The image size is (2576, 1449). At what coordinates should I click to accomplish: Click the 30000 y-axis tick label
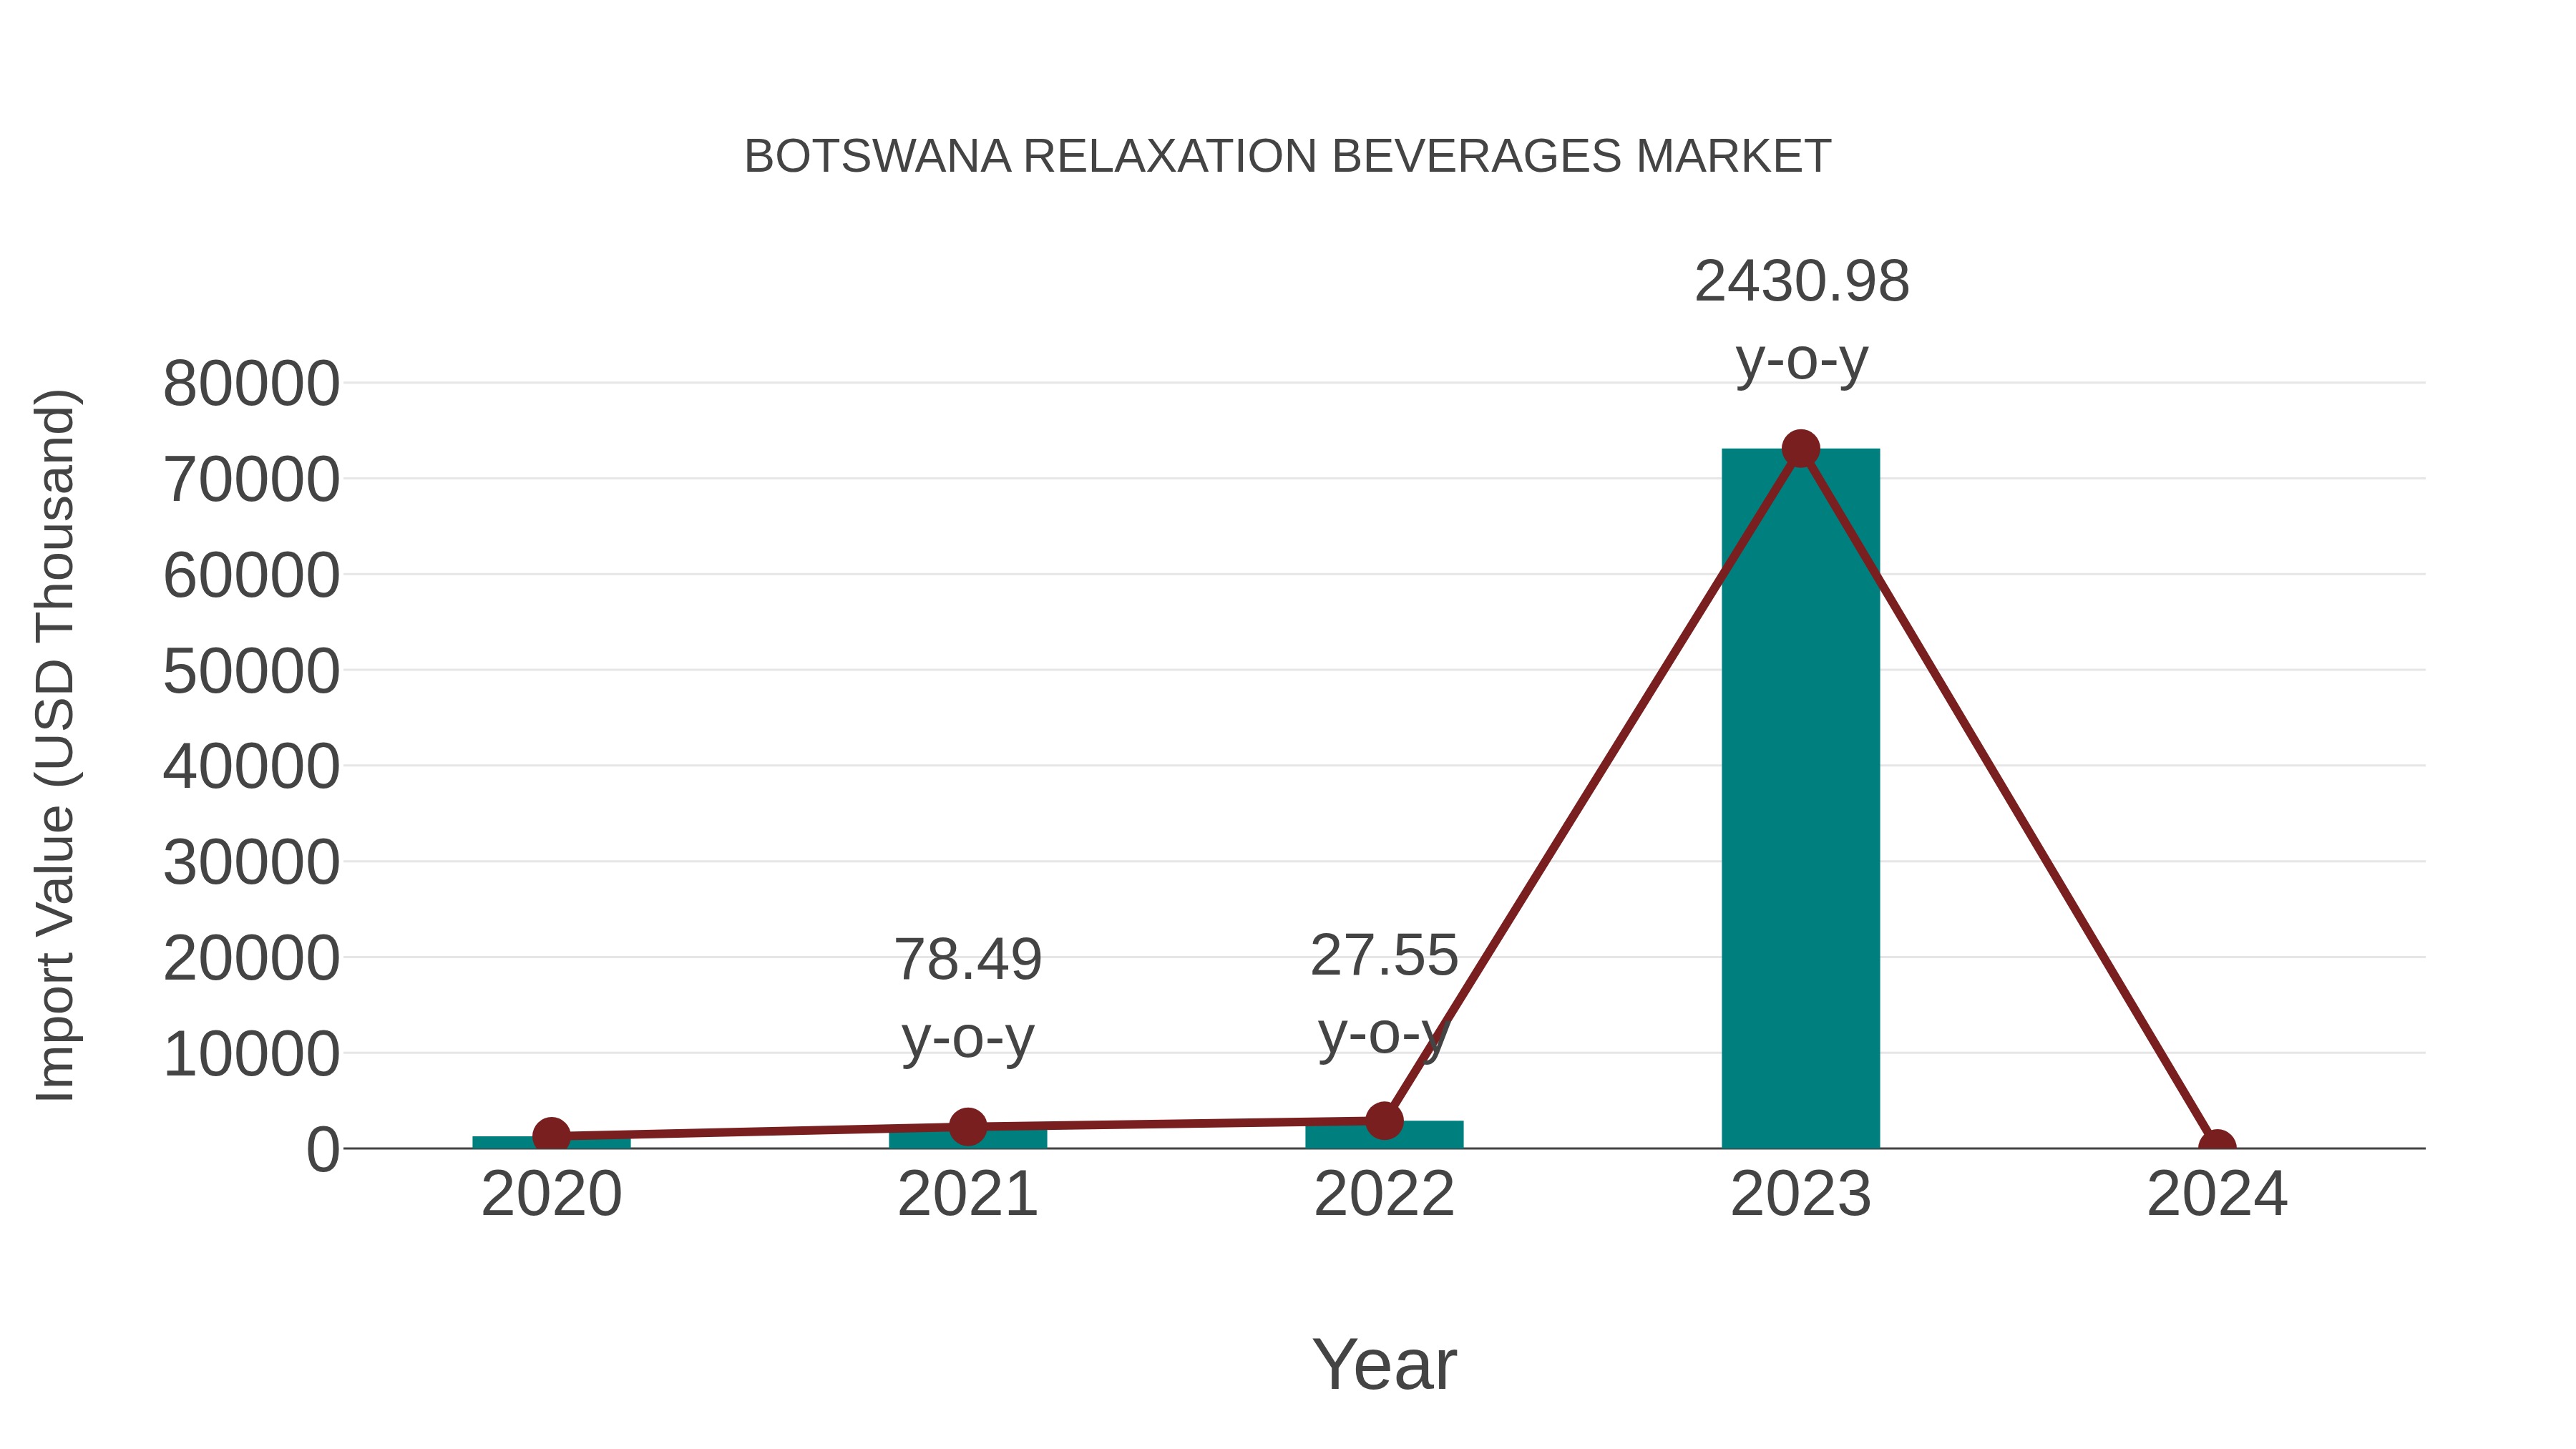pos(251,863)
